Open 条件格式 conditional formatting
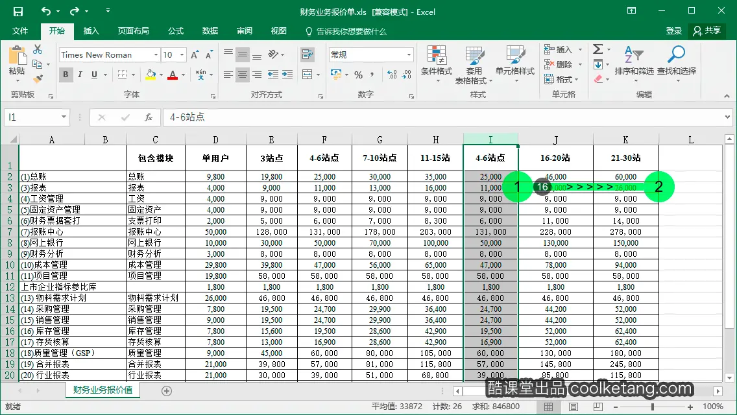The height and width of the screenshot is (415, 737). (436, 65)
